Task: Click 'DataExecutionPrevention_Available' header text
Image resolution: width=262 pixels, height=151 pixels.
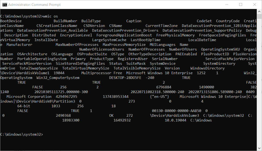Action: (x=52, y=31)
